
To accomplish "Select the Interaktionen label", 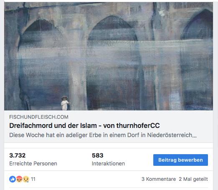I will coord(108,164).
